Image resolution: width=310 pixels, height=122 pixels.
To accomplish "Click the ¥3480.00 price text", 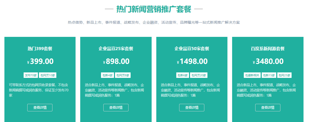I will coord(268,62).
